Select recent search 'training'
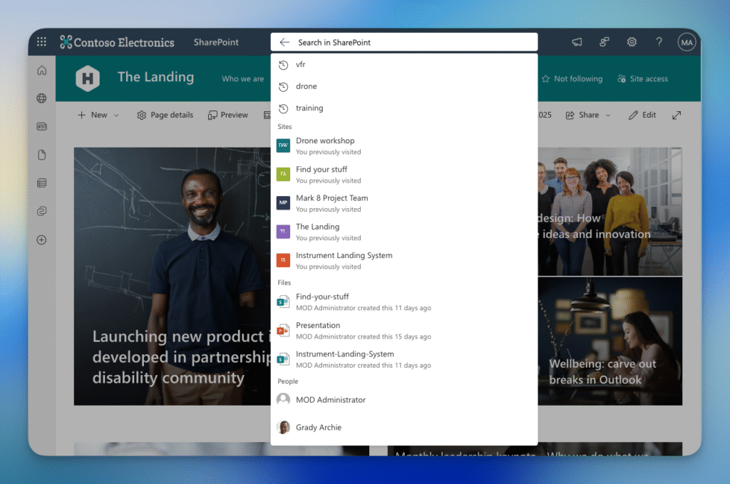730x484 pixels. click(403, 108)
